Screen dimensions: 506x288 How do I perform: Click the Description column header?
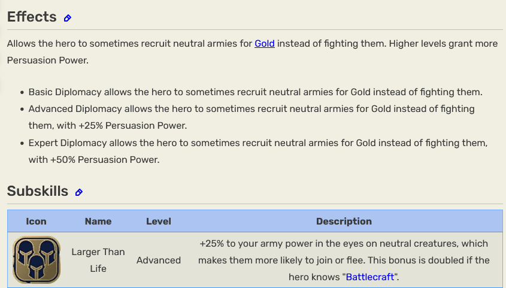(x=344, y=222)
